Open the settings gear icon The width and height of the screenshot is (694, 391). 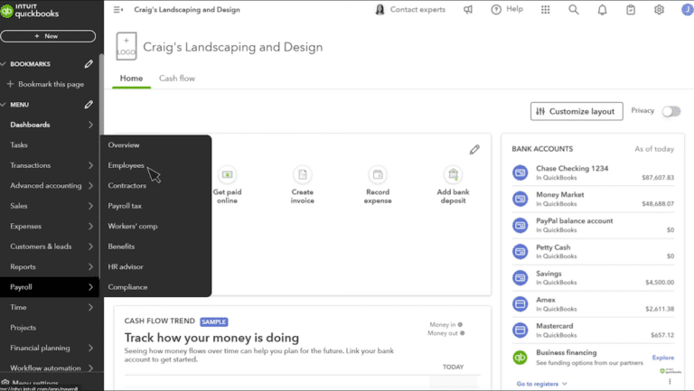(x=659, y=10)
